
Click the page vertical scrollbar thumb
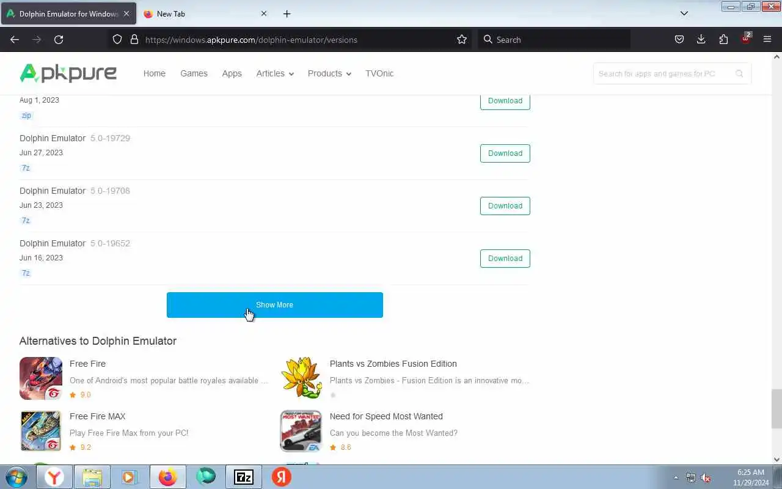click(777, 409)
